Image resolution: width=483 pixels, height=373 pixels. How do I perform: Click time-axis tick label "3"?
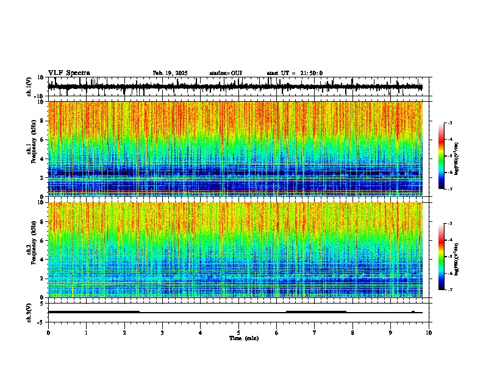(162, 333)
